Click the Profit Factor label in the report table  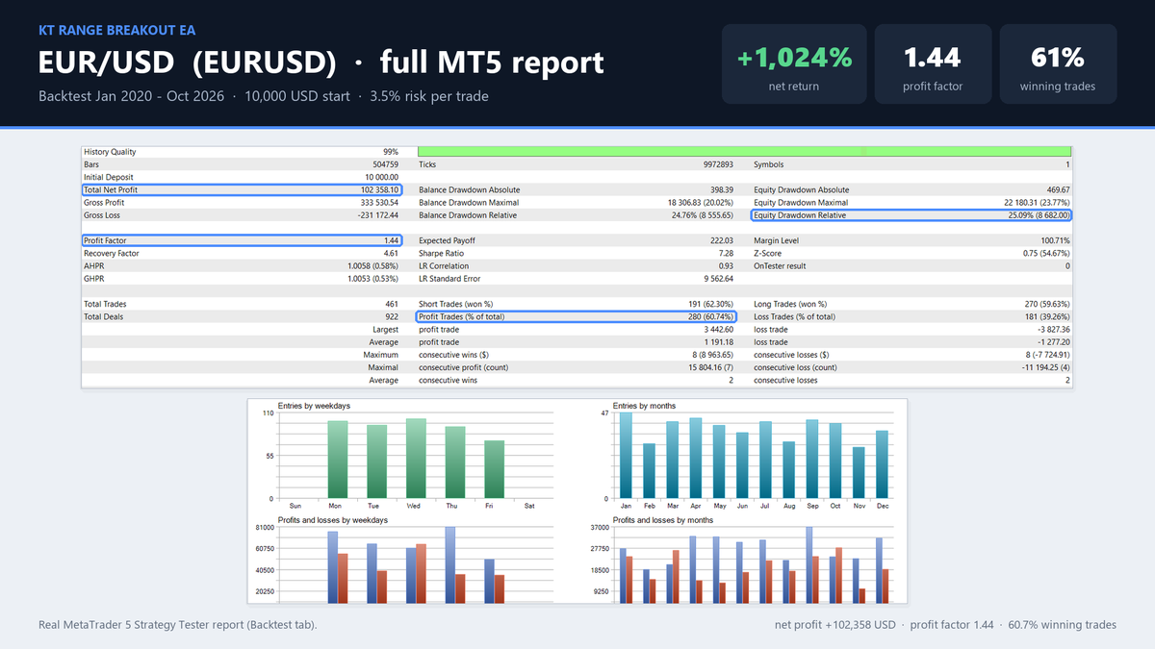(x=105, y=240)
